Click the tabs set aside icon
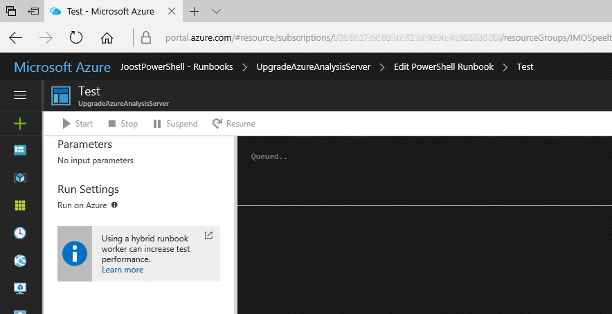 11,11
